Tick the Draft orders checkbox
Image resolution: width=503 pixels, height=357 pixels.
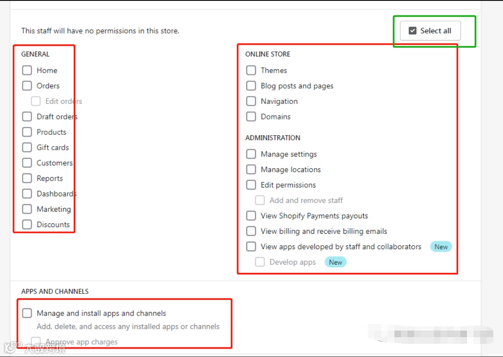[x=27, y=117]
